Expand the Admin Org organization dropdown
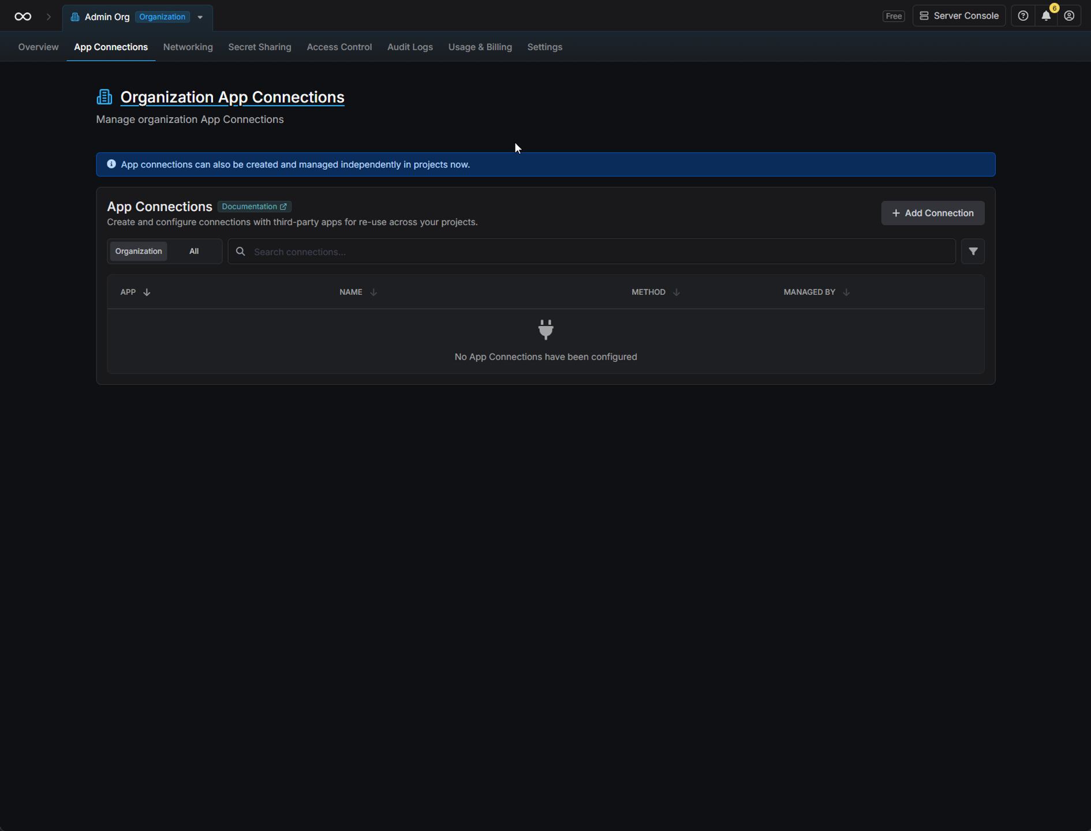 pyautogui.click(x=200, y=17)
